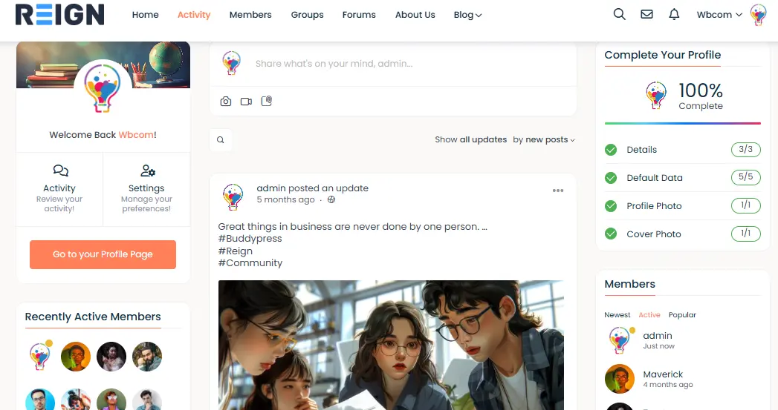Open Maverick's member profile link
Viewport: 778px width, 410px height.
pyautogui.click(x=662, y=374)
